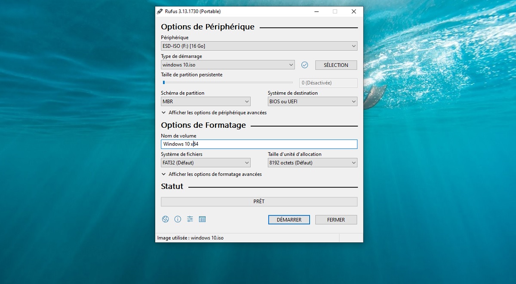Open the Taille d'unité d'allocation dropdown

pyautogui.click(x=312, y=163)
